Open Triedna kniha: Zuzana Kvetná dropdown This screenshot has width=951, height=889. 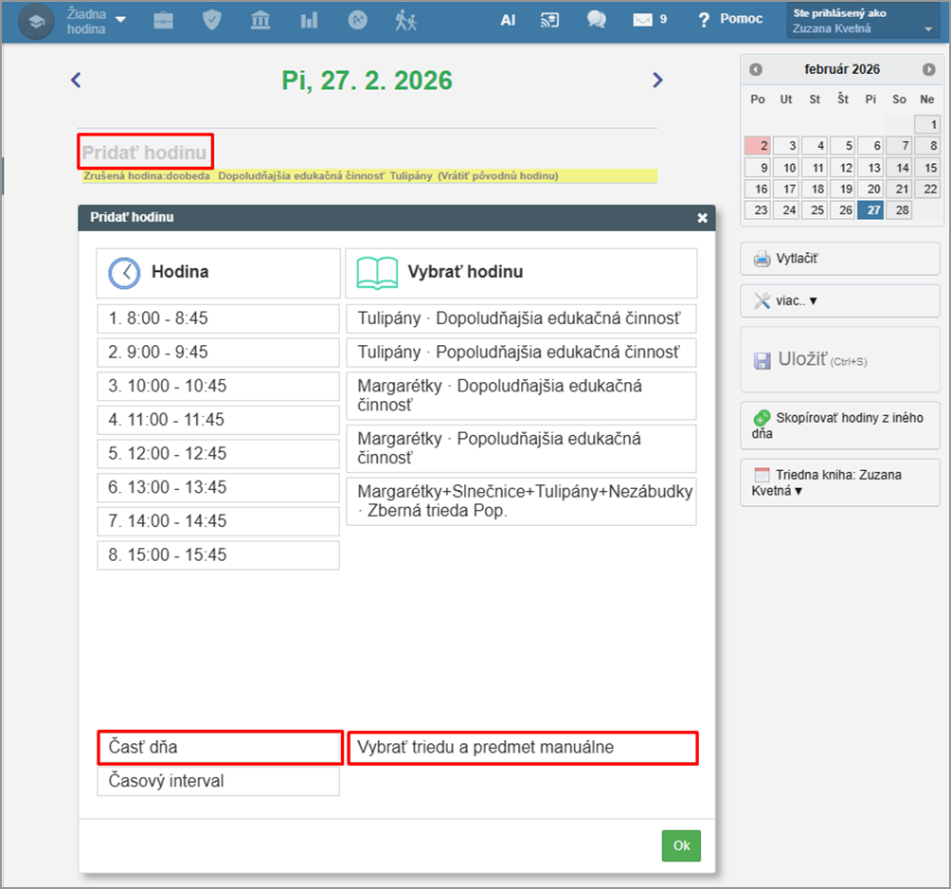[x=840, y=482]
